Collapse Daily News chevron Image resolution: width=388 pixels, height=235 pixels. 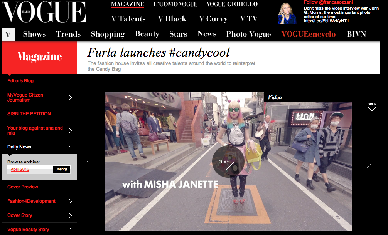tap(71, 147)
